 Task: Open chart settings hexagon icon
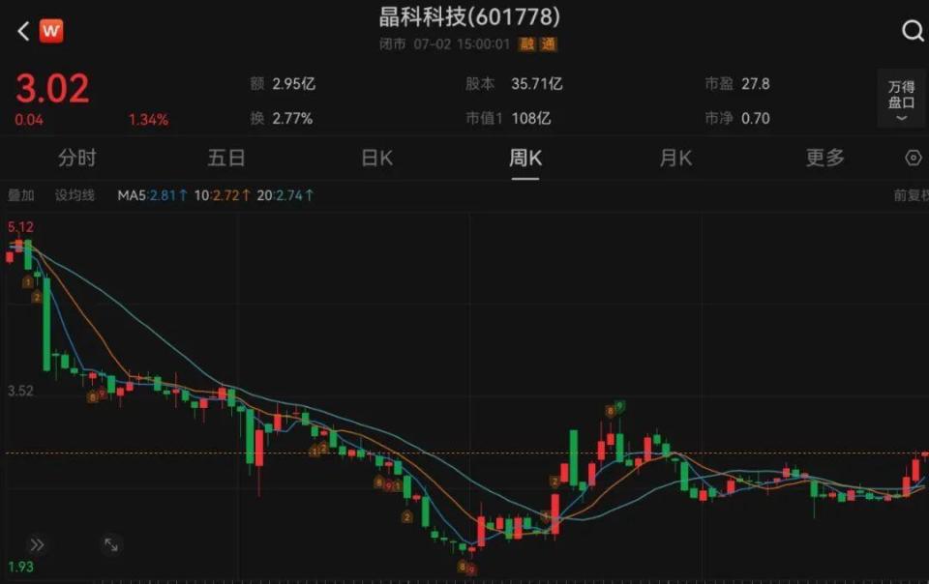pos(914,158)
